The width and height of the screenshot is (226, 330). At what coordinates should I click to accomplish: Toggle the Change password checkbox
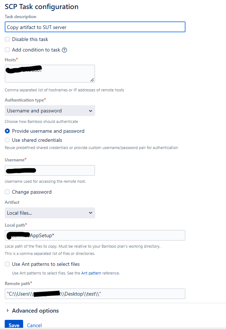point(7,192)
